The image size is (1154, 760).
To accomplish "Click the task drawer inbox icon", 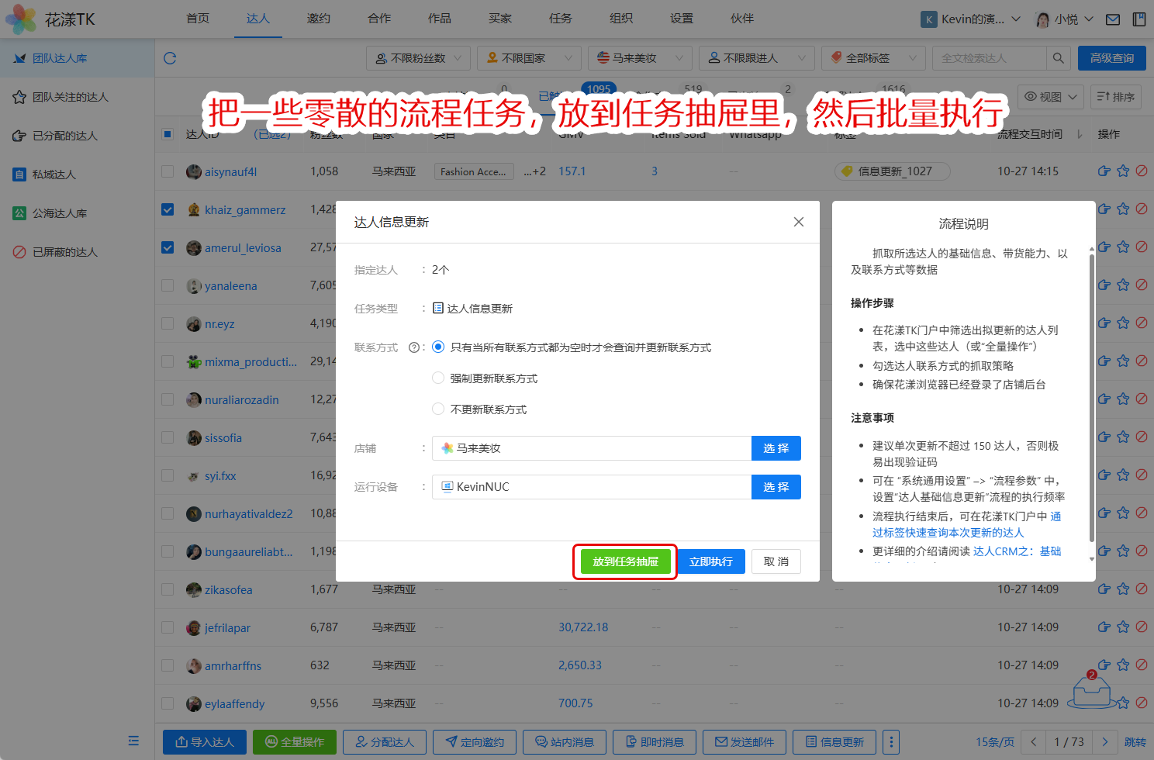I will coord(1091,689).
